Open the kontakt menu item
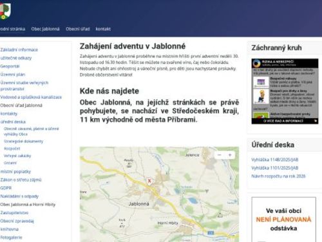This screenshot has height=242, width=322. [x=103, y=29]
